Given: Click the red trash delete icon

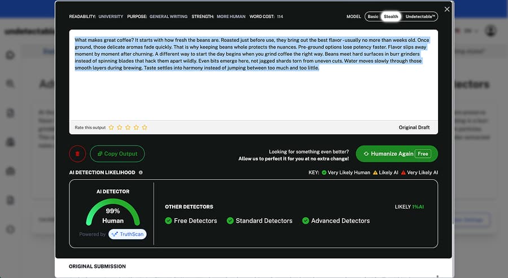Looking at the screenshot, I should (77, 153).
